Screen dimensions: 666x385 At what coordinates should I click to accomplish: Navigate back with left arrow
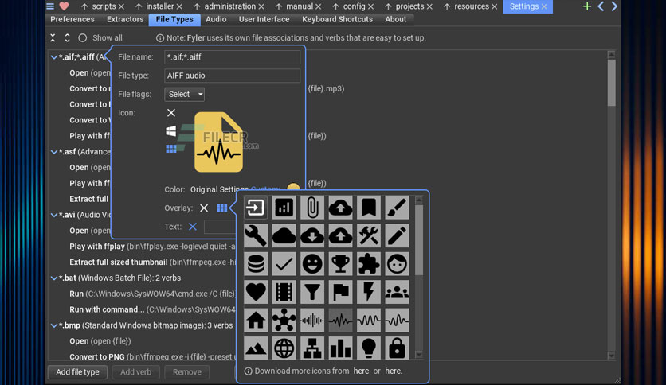(601, 6)
